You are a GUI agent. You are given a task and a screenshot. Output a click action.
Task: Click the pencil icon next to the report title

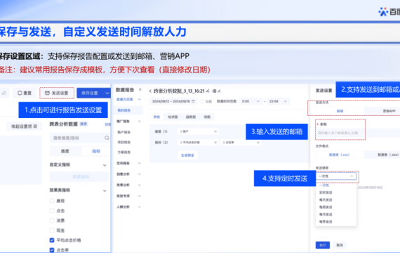click(x=208, y=91)
